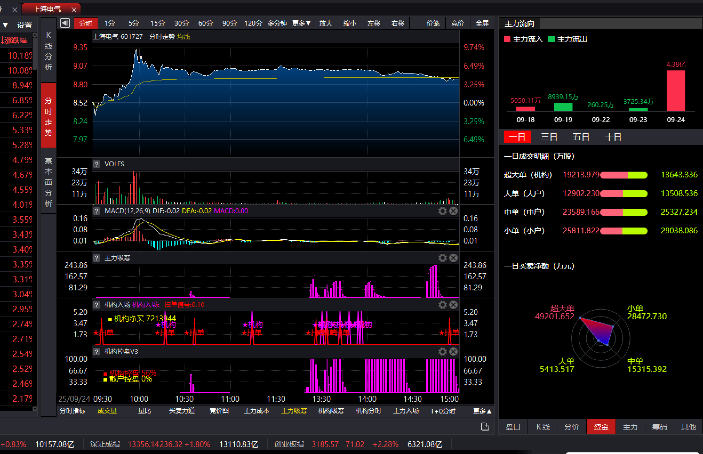Select 15分 timeframe
This screenshot has width=703, height=454.
(158, 23)
